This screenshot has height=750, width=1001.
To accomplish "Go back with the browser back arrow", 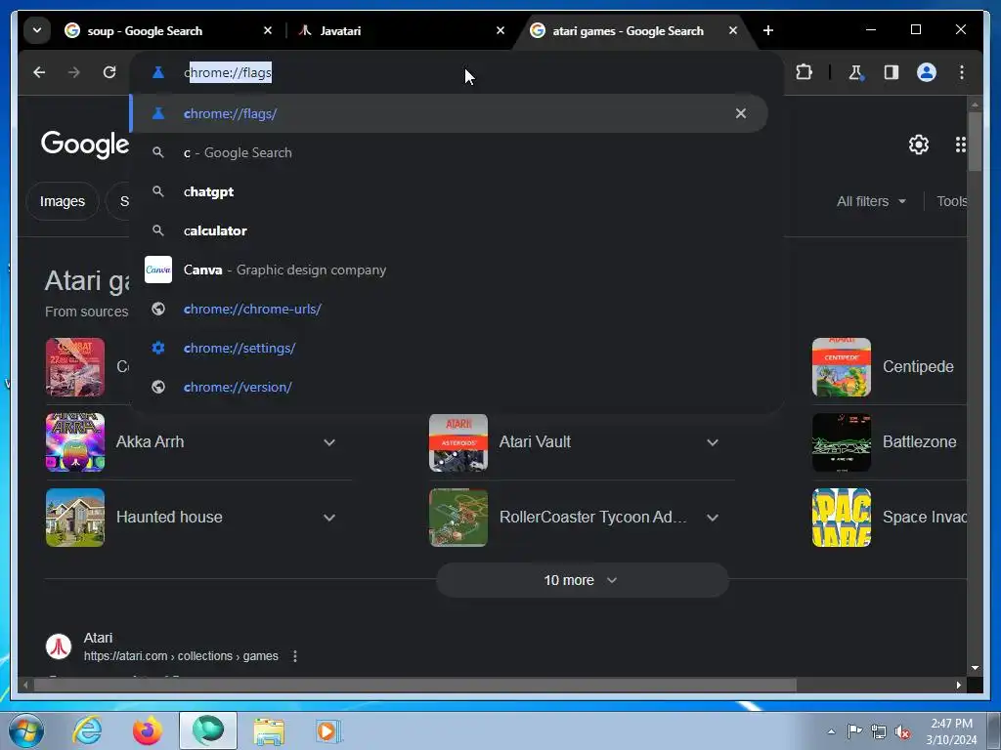I will (39, 72).
